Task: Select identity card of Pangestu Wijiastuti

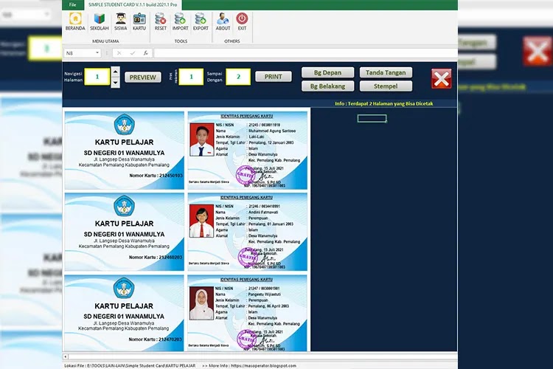Action: (x=248, y=313)
